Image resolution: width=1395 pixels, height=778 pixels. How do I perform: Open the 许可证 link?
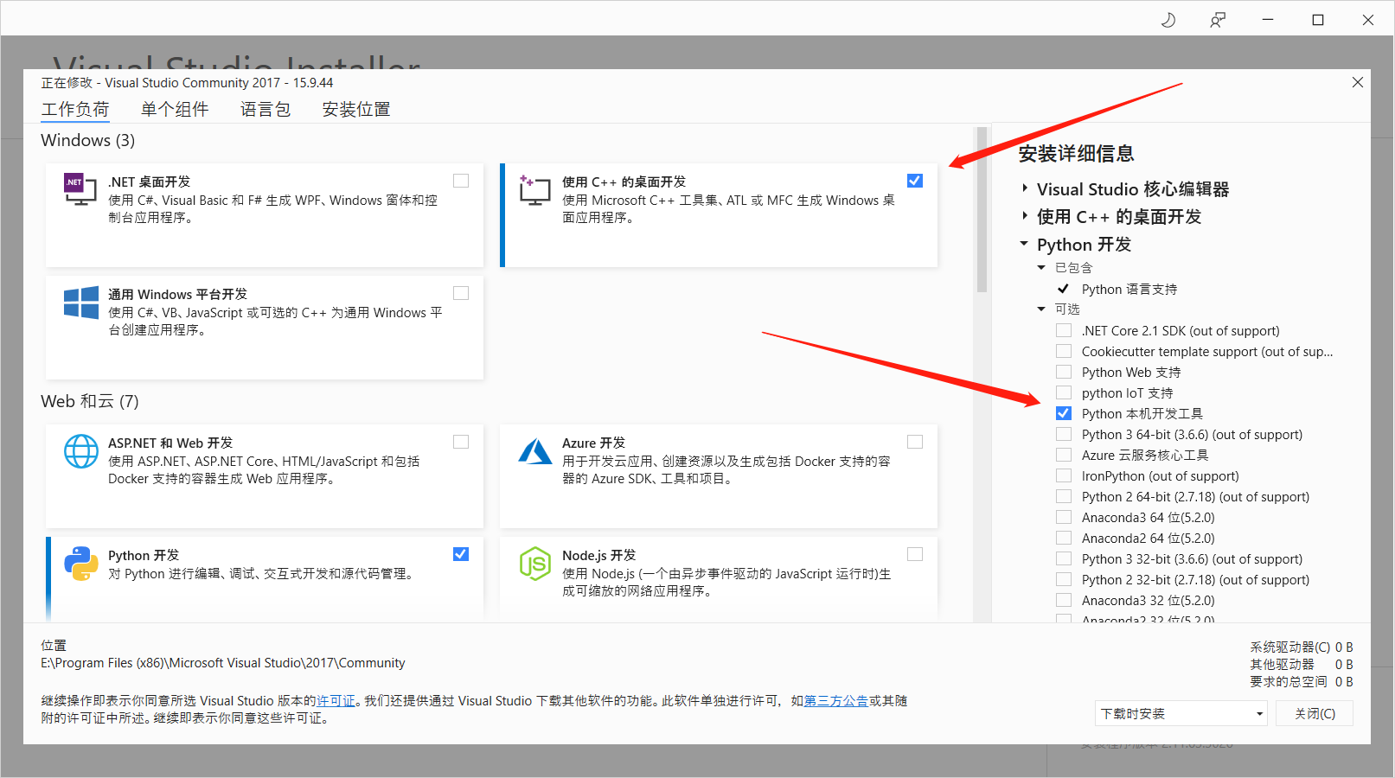(336, 701)
